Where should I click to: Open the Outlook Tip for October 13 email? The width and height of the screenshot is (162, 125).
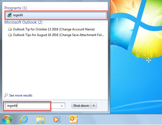(54, 29)
